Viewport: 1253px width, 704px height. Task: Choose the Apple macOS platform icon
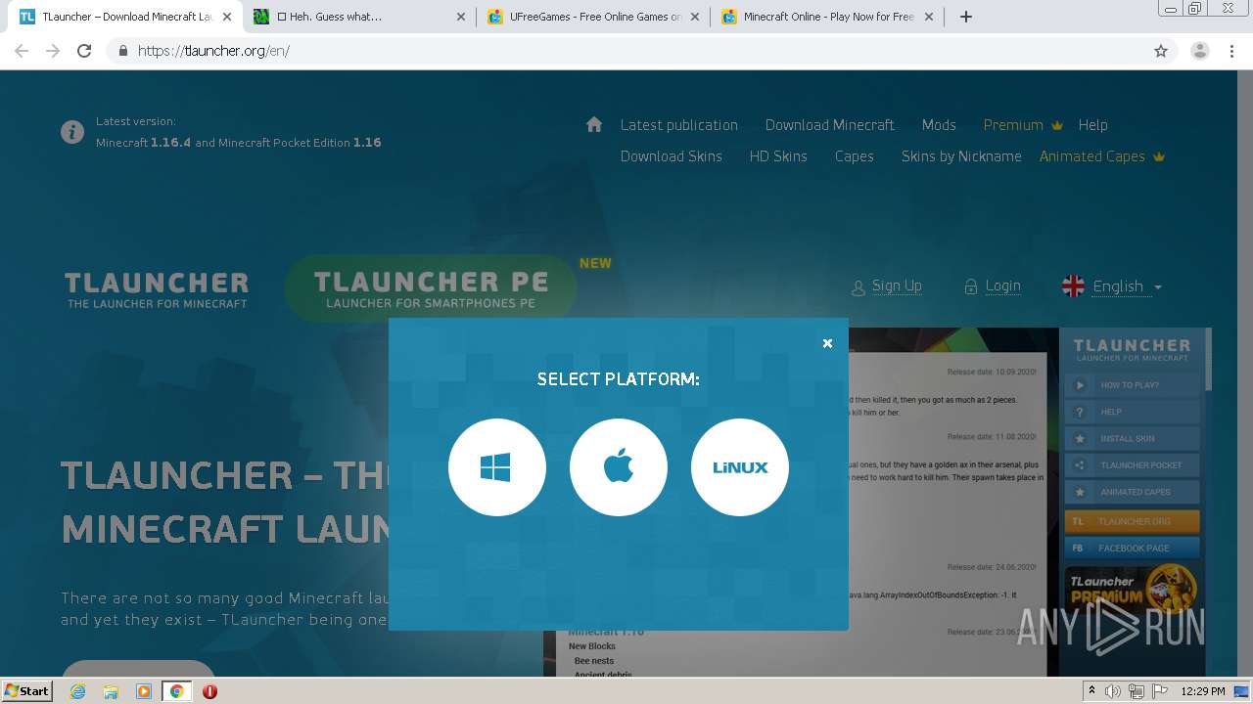point(619,467)
